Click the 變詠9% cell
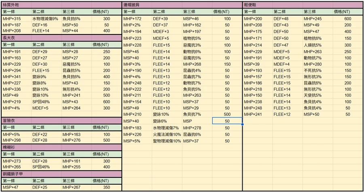This screenshot has width=364, height=192. tap(46, 77)
